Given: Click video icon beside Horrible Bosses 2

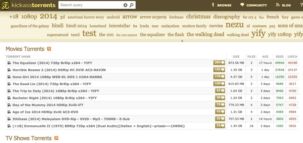Looking at the screenshot, I should click(9, 70).
